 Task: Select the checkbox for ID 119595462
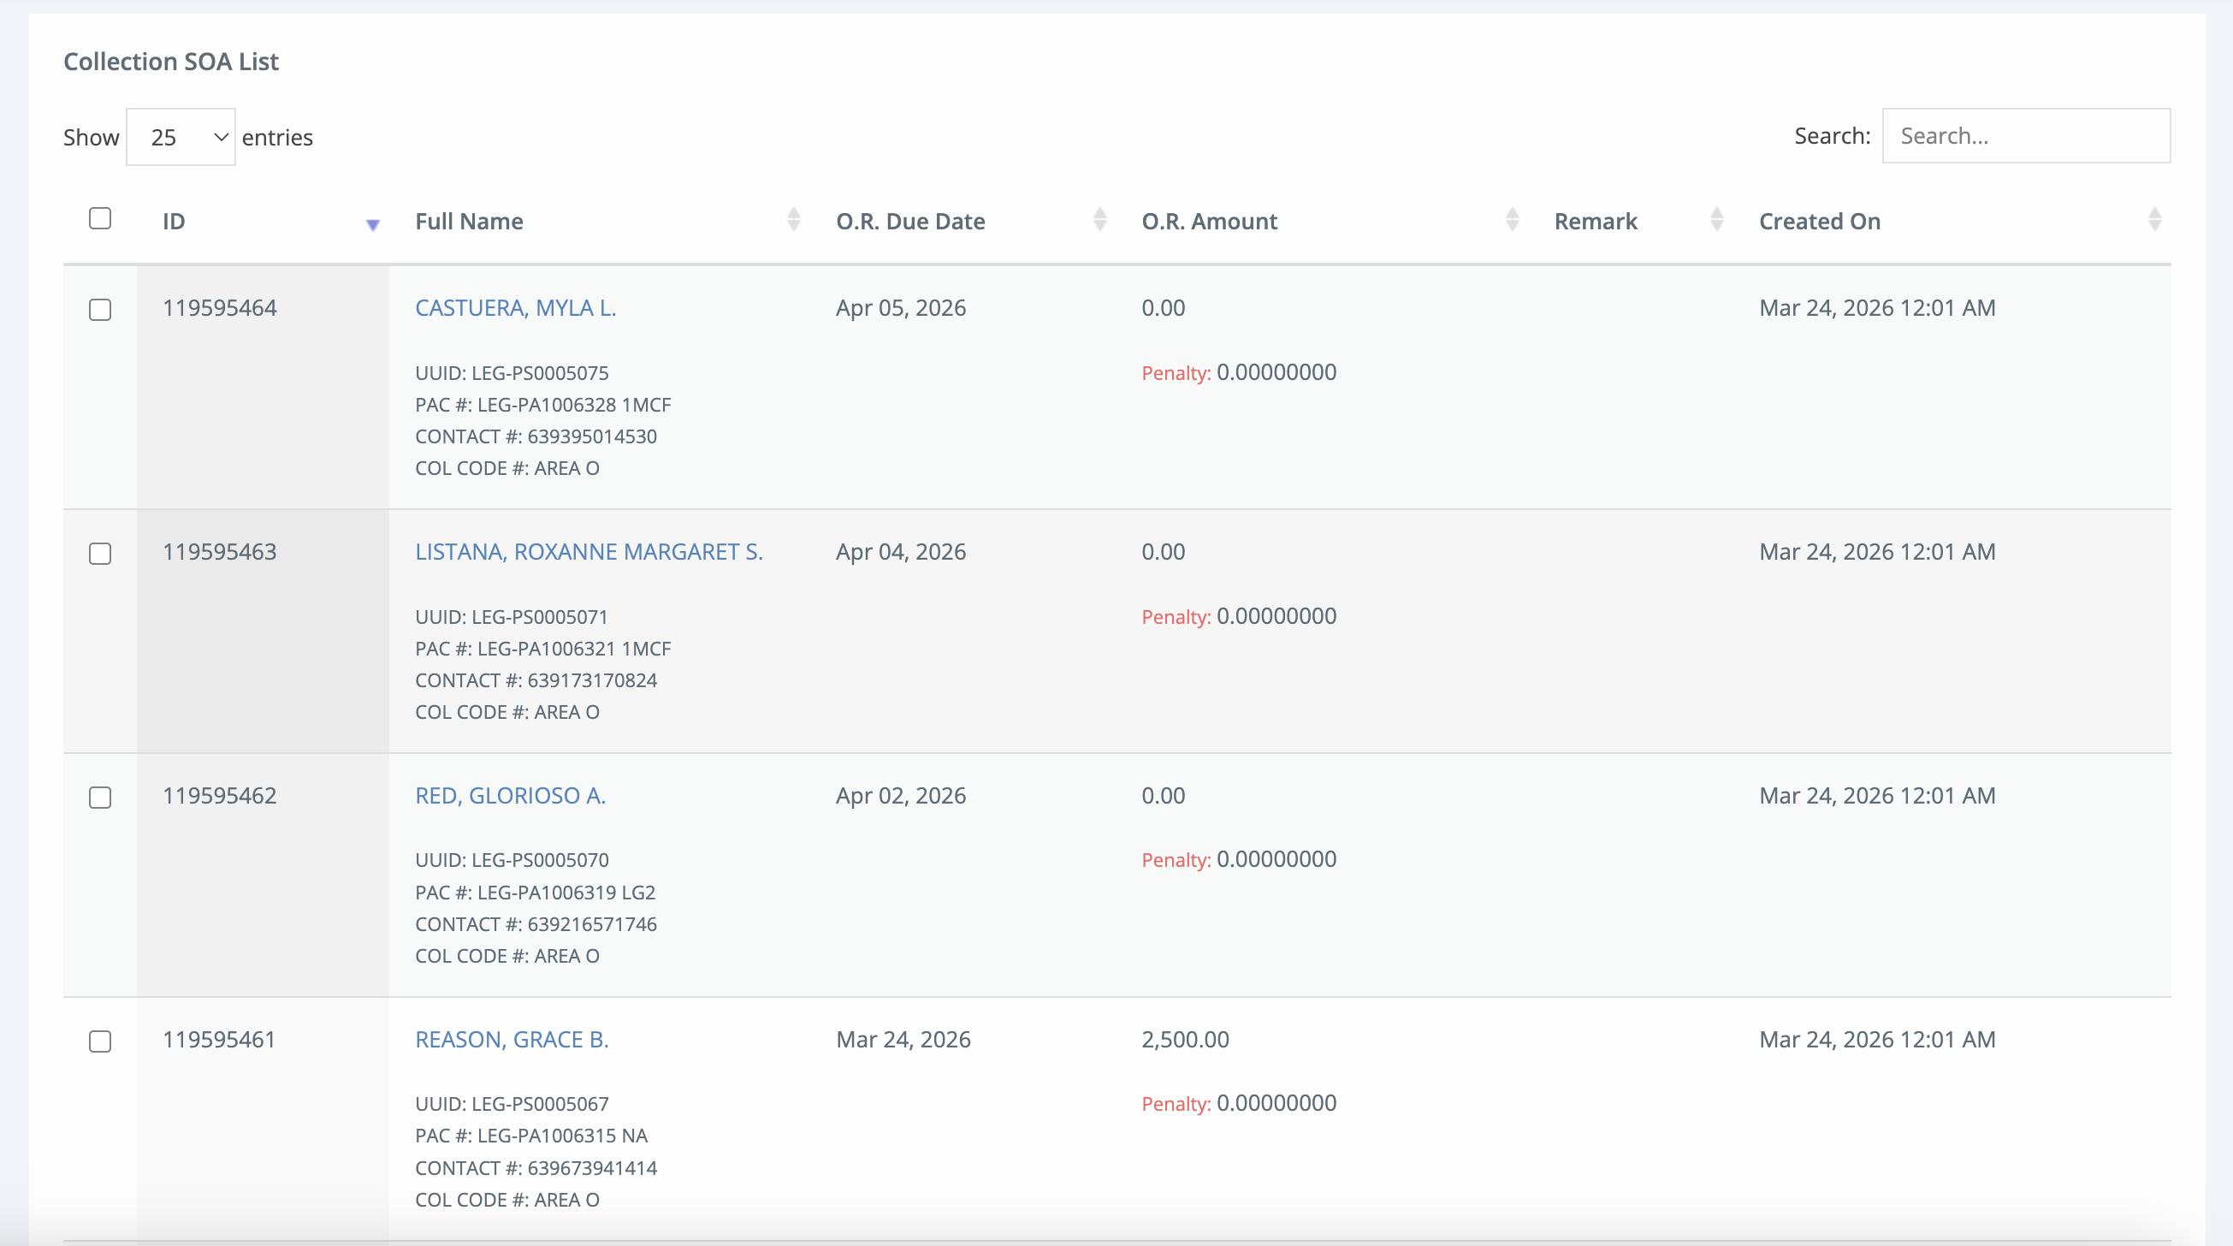click(x=101, y=797)
